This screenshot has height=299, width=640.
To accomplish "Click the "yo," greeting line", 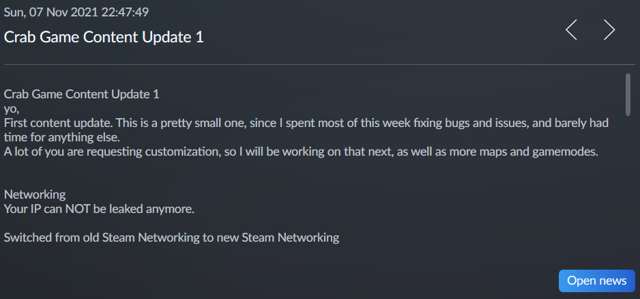I will point(12,109).
